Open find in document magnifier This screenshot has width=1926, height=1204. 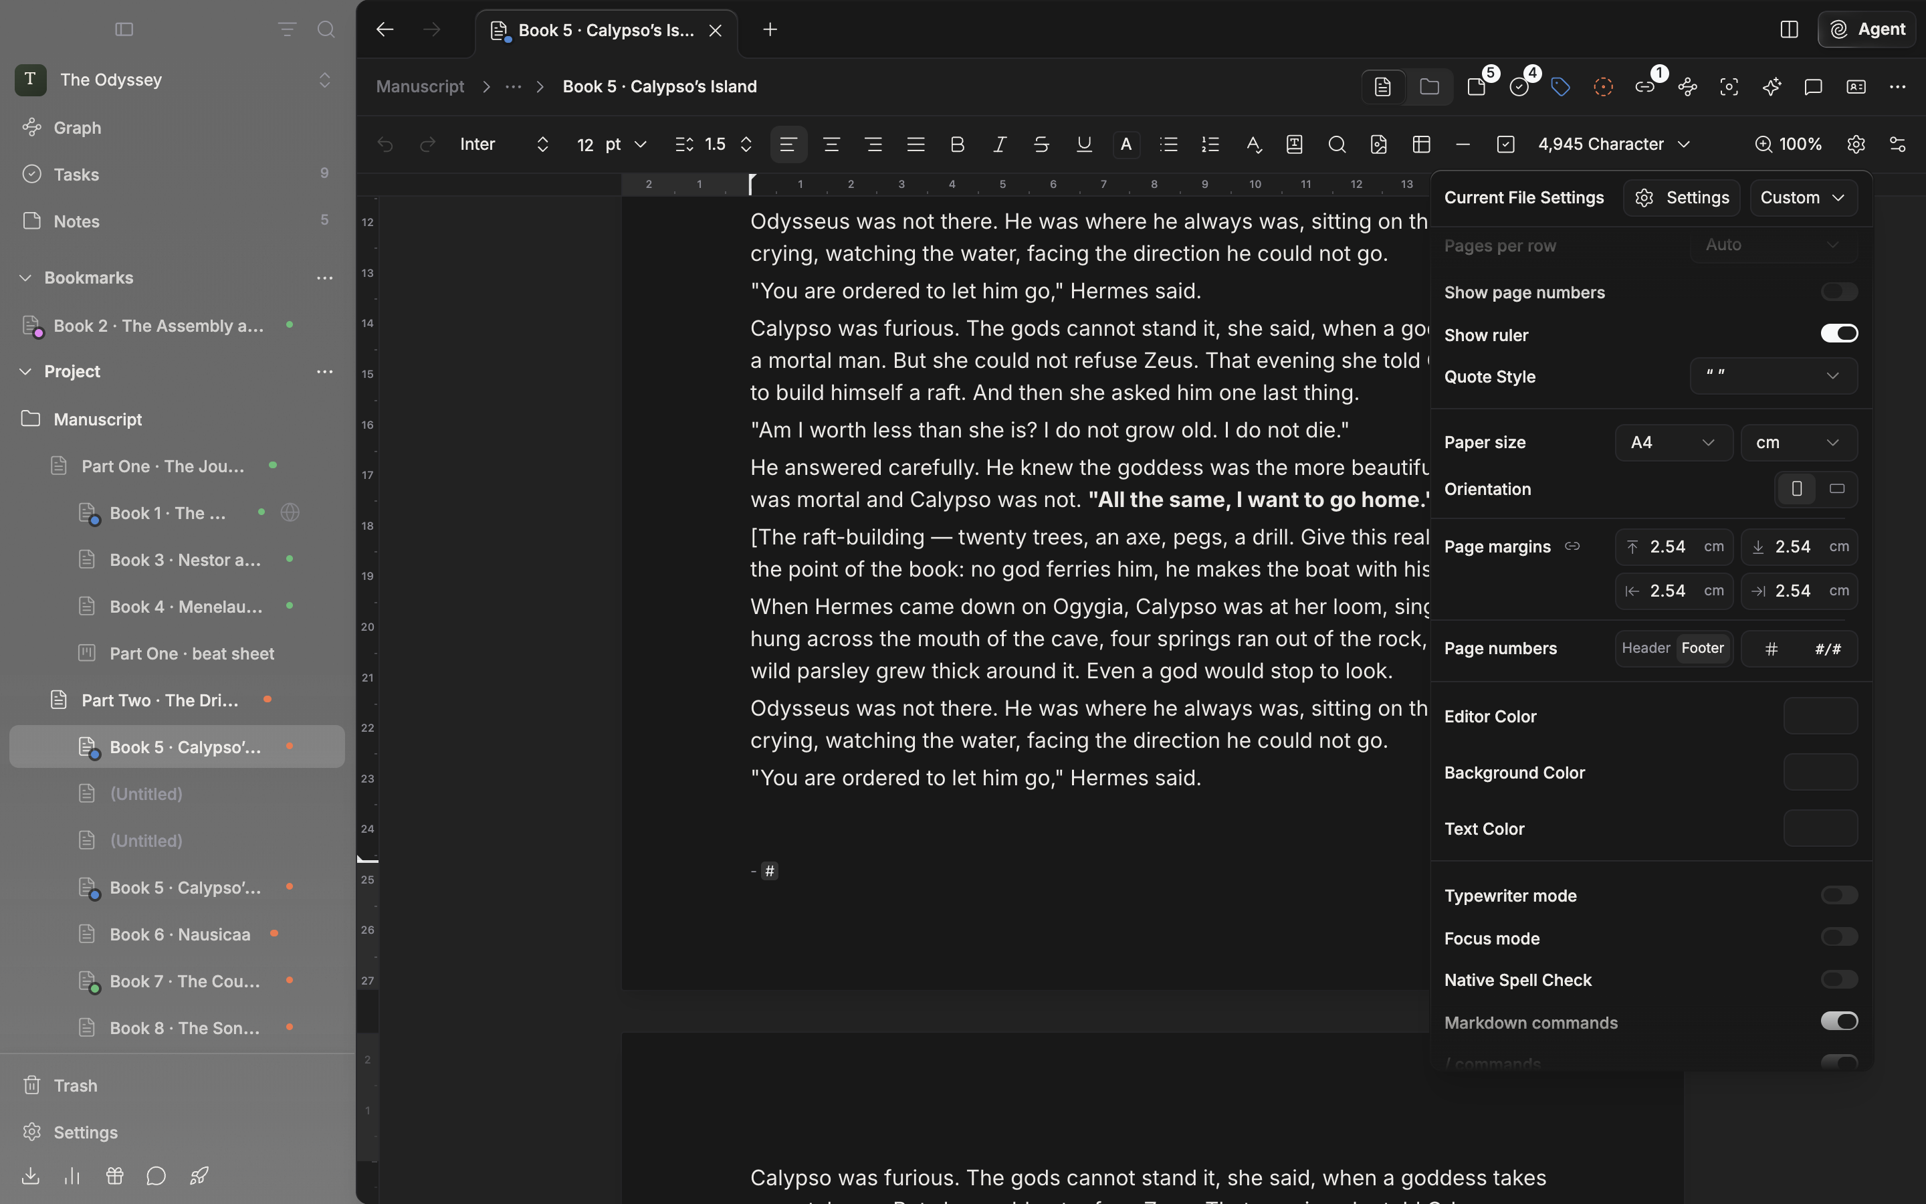[1337, 144]
